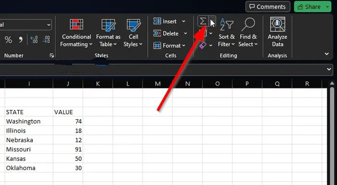Click the Increase Decimal icon
337x185 pixels.
pos(34,40)
